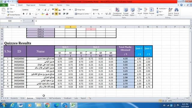Open Sort & Filter menu

tap(170, 12)
